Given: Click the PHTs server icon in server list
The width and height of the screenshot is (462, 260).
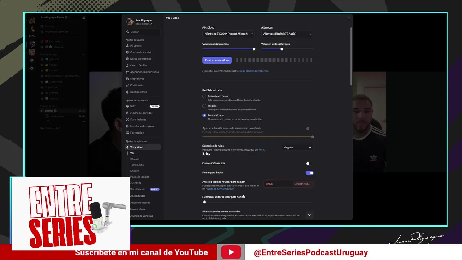Looking at the screenshot, I should [32, 36].
